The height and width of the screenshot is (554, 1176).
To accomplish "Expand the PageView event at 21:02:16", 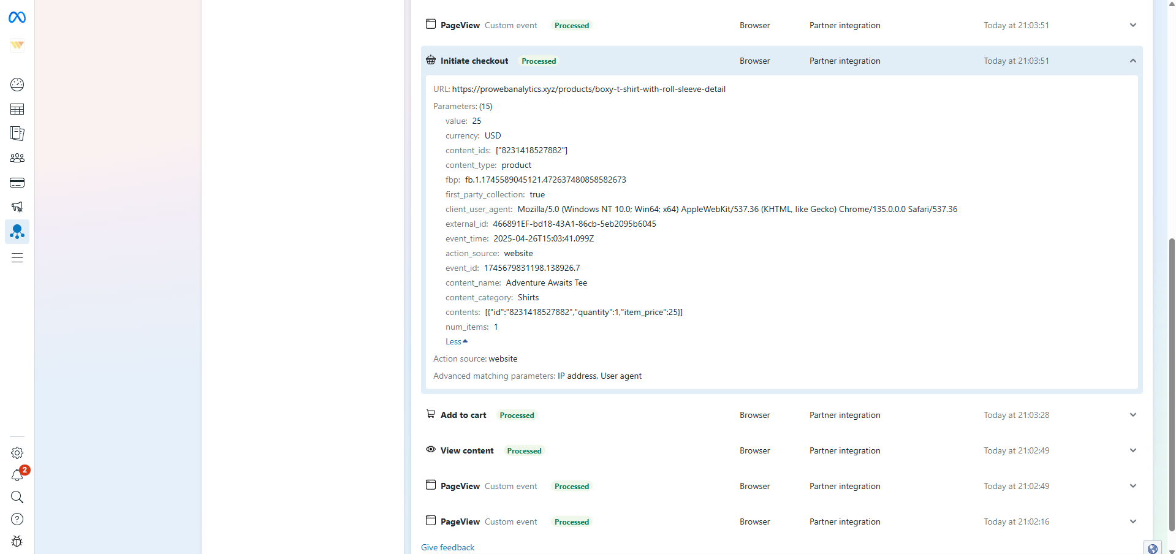I will 1132,522.
